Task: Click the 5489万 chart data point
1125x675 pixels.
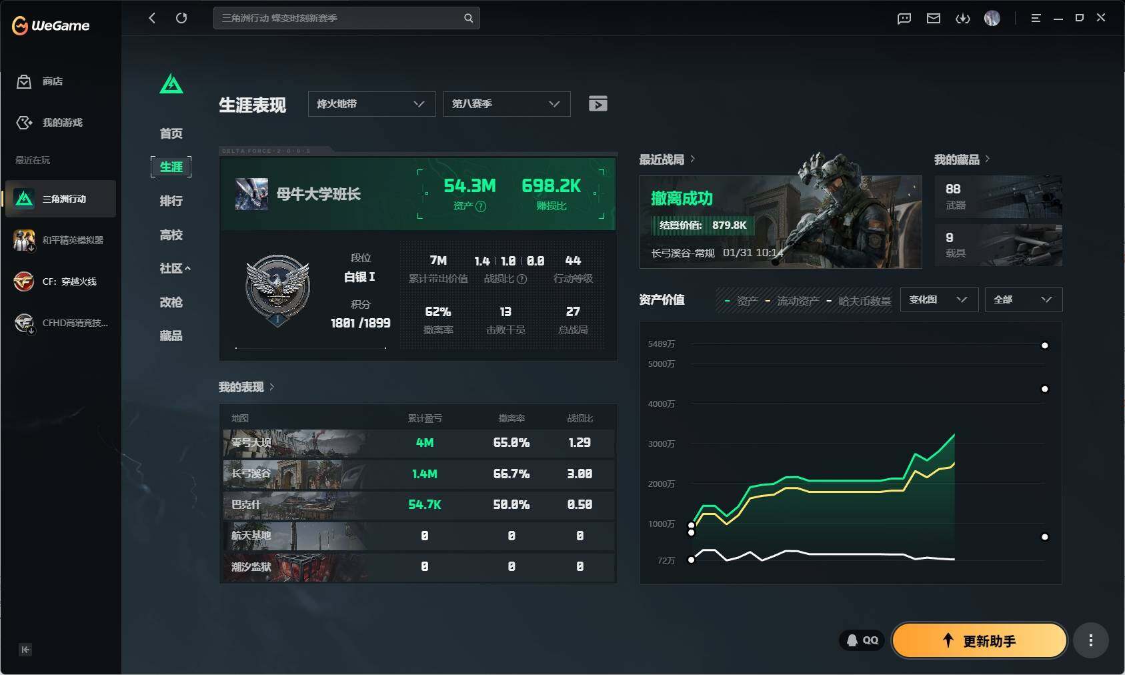Action: coord(1045,346)
